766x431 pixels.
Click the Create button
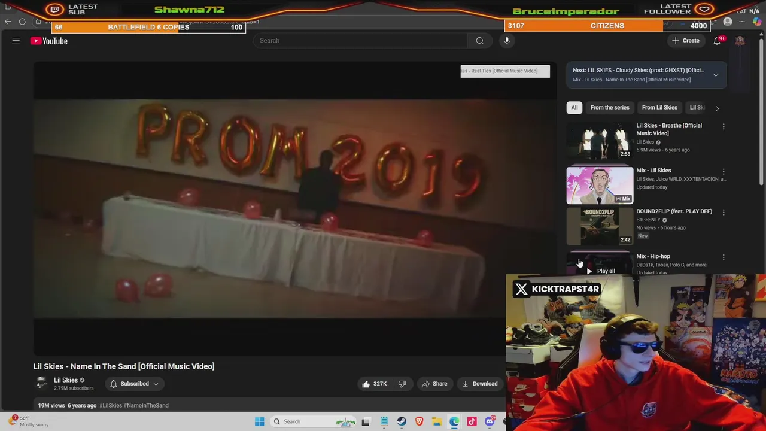coord(686,41)
